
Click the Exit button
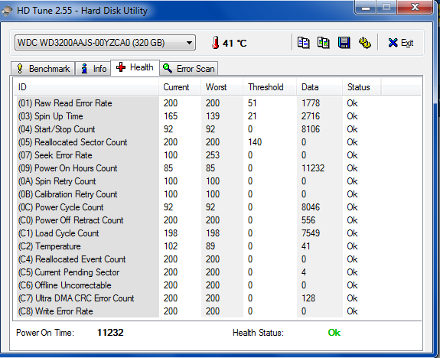click(401, 43)
